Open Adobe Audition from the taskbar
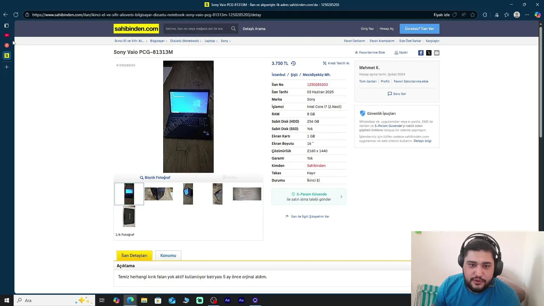This screenshot has width=544, height=306. tap(241, 300)
